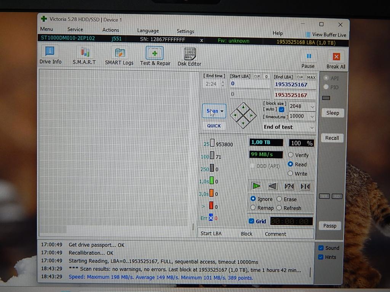The width and height of the screenshot is (390, 292).
Task: Click the Break All red icon
Action: 336,57
